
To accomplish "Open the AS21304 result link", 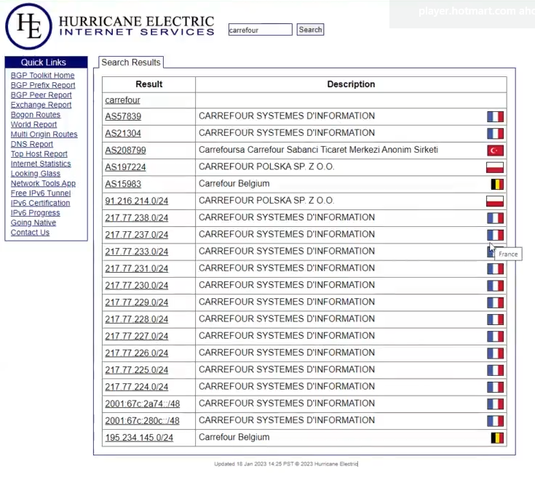I will pyautogui.click(x=123, y=133).
